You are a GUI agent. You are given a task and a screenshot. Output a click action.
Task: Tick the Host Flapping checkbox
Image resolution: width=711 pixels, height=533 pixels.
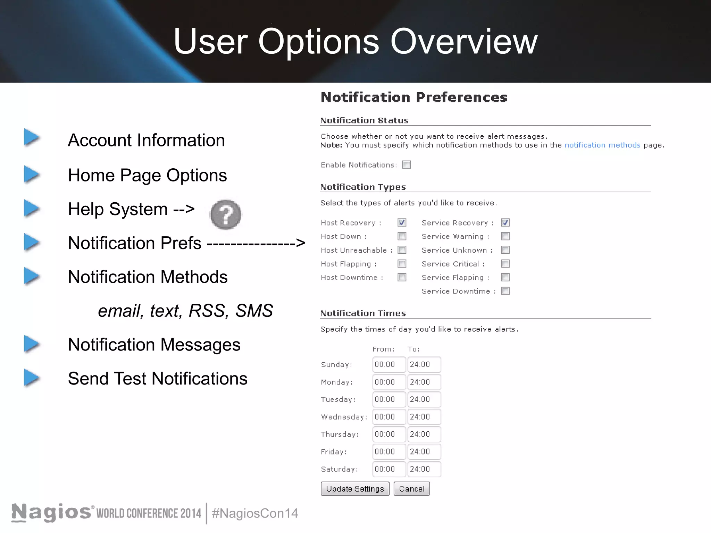402,264
